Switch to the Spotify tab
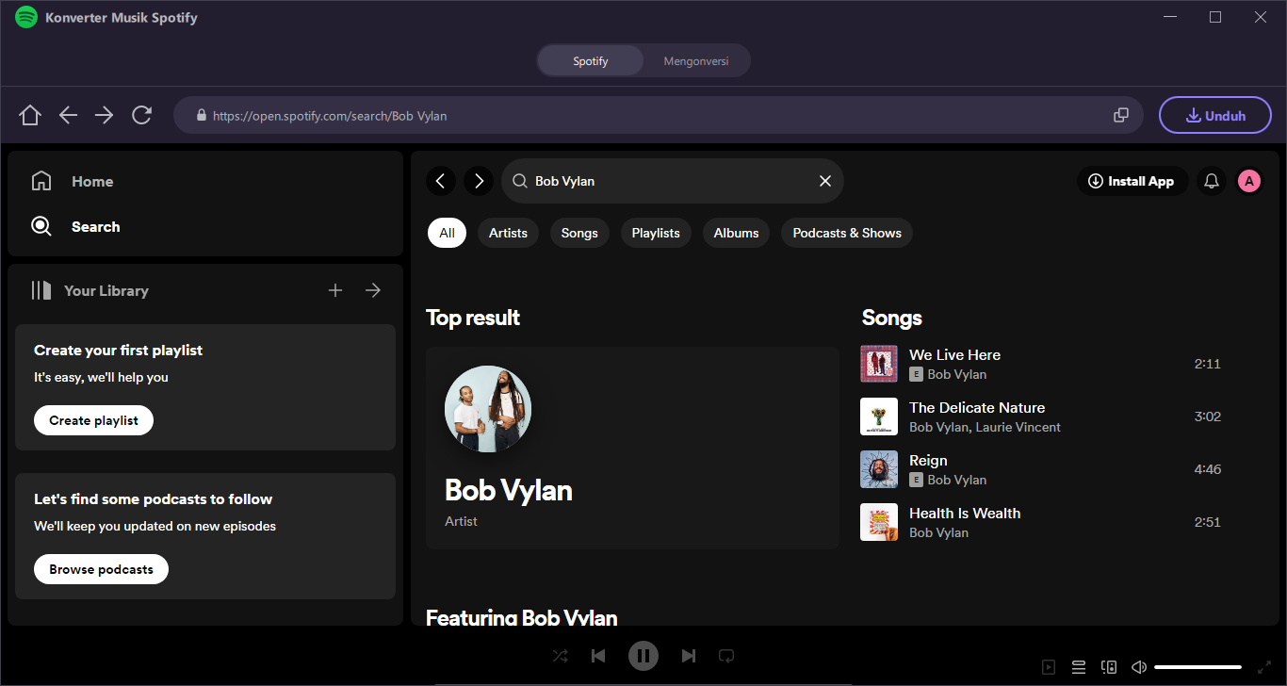This screenshot has height=686, width=1287. click(591, 61)
